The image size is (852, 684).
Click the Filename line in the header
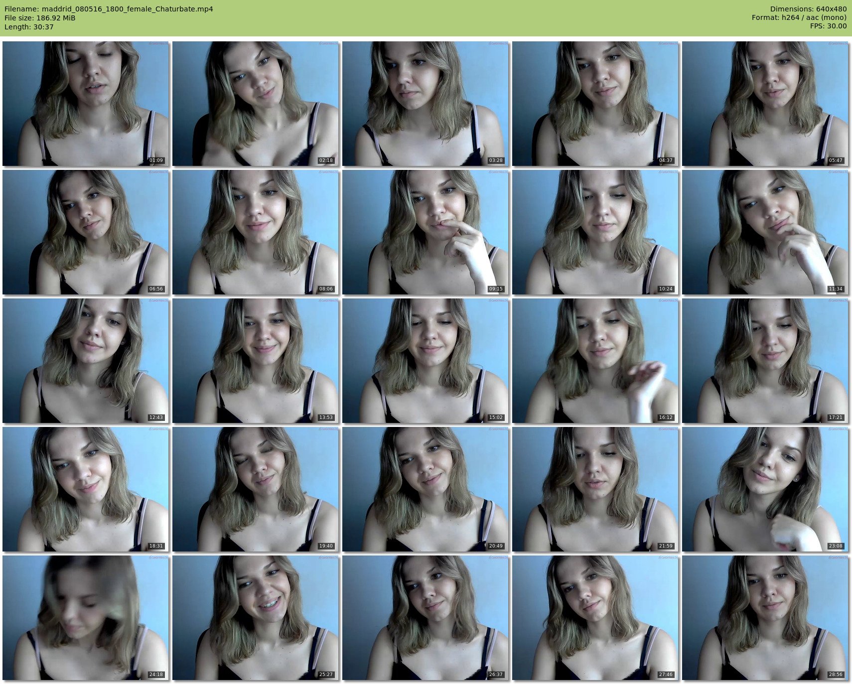(109, 9)
